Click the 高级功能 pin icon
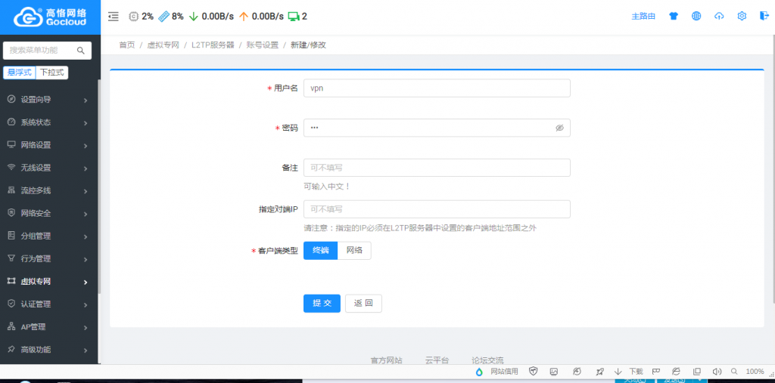This screenshot has width=775, height=383. point(11,349)
